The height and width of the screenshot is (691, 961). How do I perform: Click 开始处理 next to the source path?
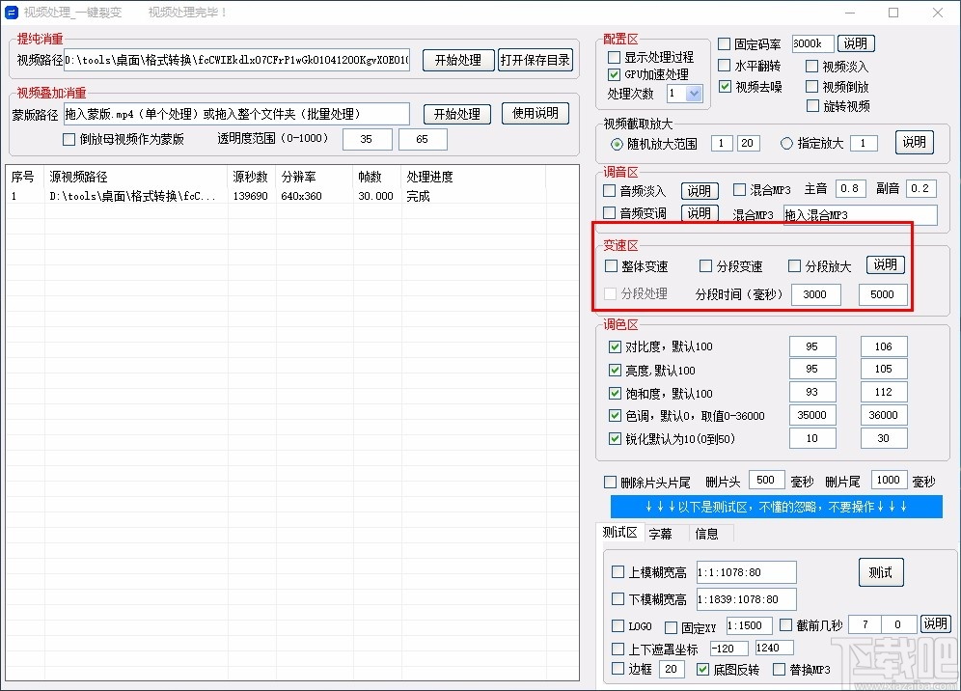click(458, 59)
